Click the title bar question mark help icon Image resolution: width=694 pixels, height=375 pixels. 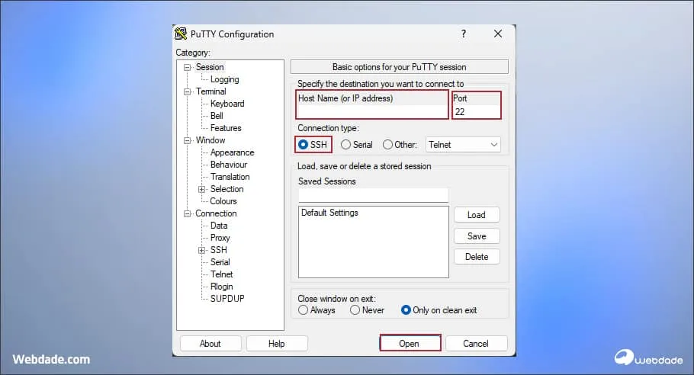click(x=464, y=34)
